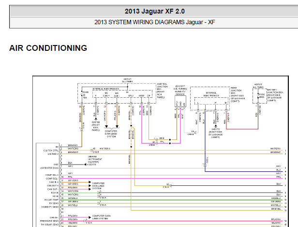Click 'FUSE 250A' label in battery junction box
This screenshot has height=227, width=298.
coord(262,95)
